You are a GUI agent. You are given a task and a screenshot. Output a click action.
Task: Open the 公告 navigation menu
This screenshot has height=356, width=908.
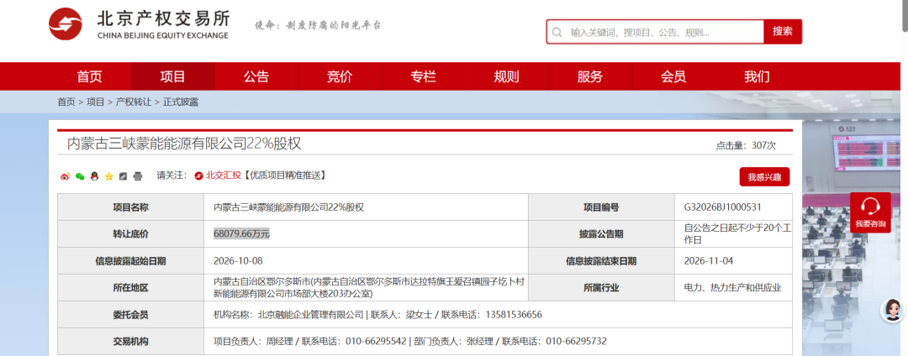point(256,76)
